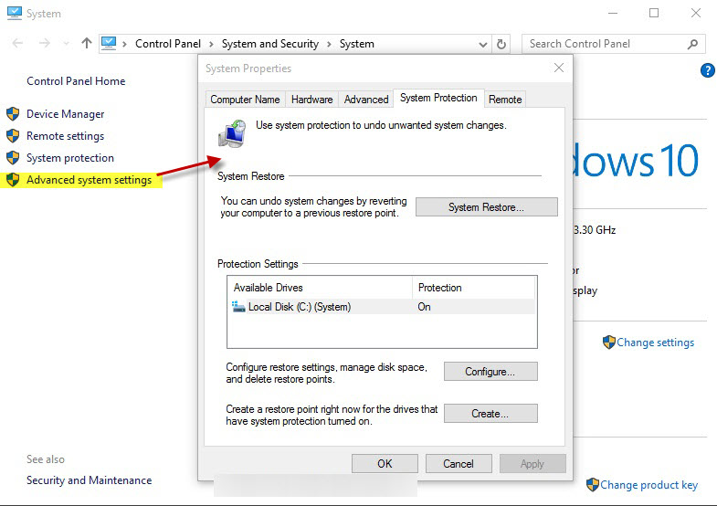Minimize the System window
The height and width of the screenshot is (506, 717).
coord(613,13)
